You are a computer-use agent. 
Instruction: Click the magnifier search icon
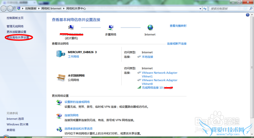pos(251,8)
